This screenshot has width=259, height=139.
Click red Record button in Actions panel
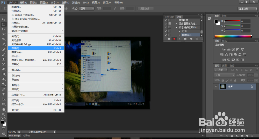tap(174, 39)
